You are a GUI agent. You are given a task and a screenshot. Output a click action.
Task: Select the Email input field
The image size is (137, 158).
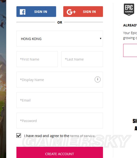(60, 100)
